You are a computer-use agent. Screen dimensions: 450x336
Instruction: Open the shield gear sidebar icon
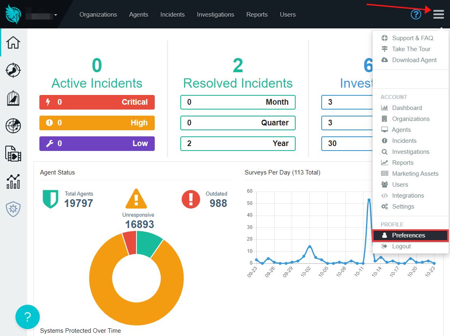click(13, 209)
